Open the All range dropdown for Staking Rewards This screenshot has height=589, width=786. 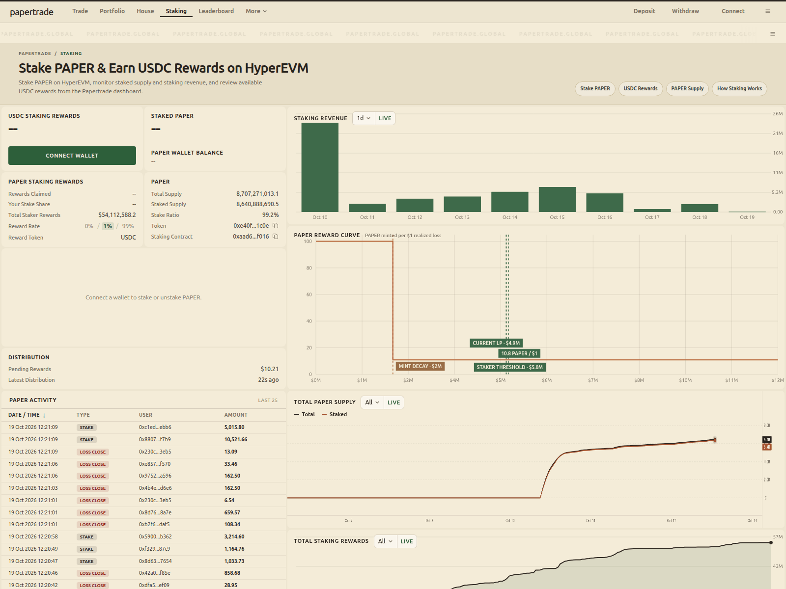(385, 541)
